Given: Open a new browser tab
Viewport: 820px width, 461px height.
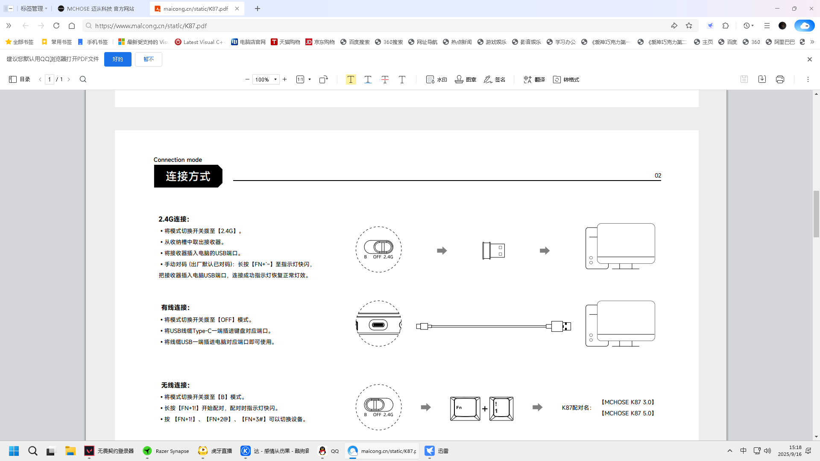Looking at the screenshot, I should [258, 9].
